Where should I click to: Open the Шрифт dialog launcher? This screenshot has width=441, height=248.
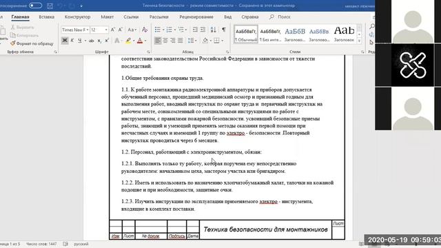tap(148, 52)
